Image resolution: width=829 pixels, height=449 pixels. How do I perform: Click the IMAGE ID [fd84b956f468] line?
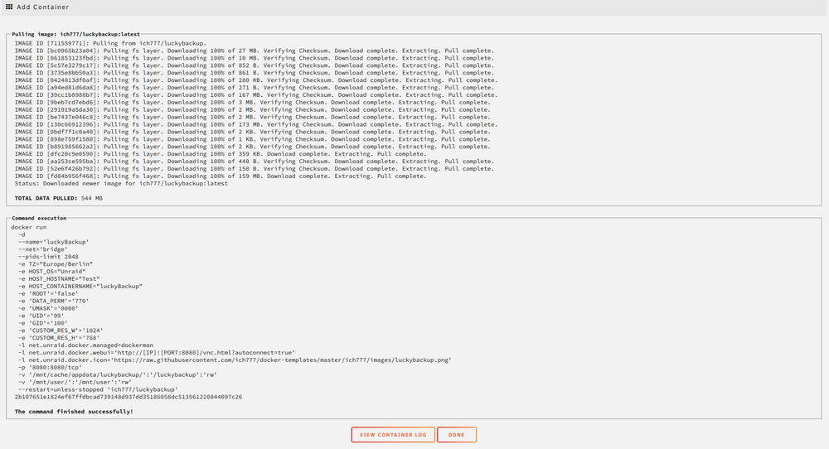tap(221, 176)
